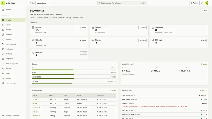Screen dimensions: 212x119
Task: Click the Servers quota progress bar
Action: pyautogui.click(x=74, y=70)
